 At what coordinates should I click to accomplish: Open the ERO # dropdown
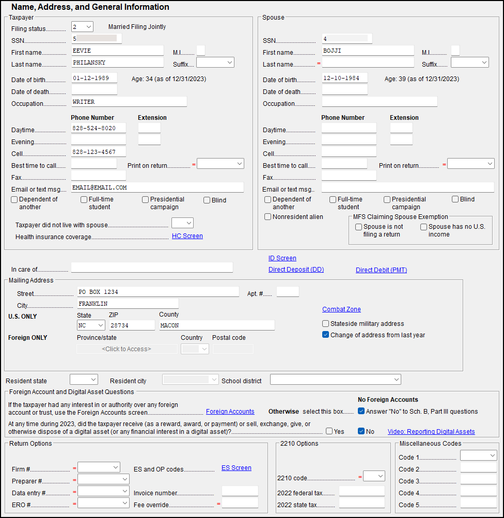pos(103,503)
